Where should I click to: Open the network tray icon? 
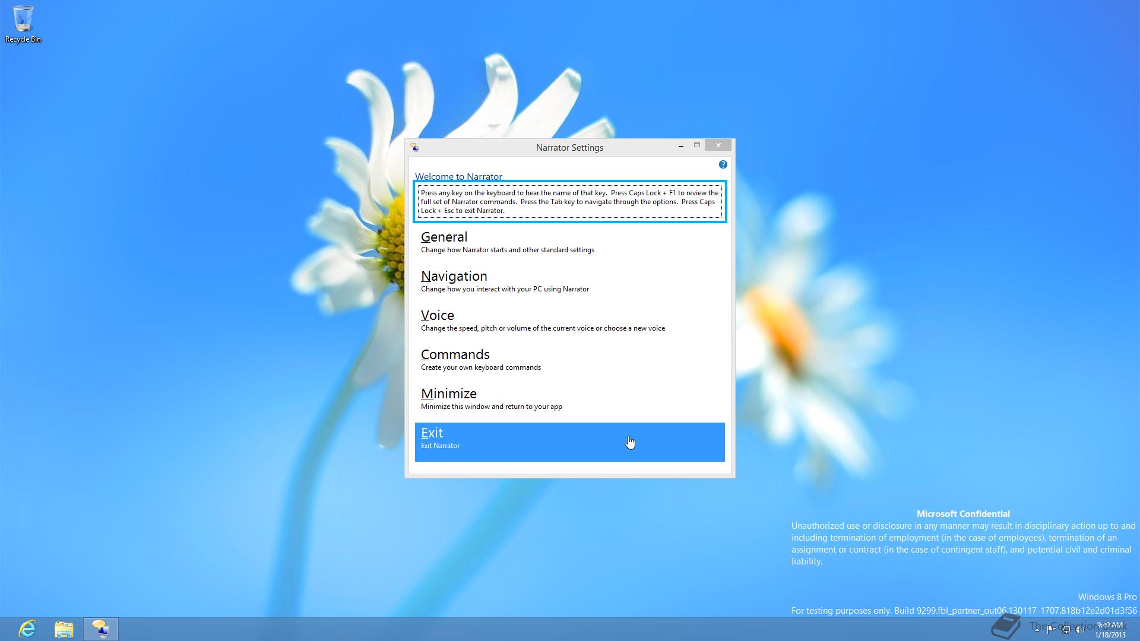pyautogui.click(x=1066, y=630)
